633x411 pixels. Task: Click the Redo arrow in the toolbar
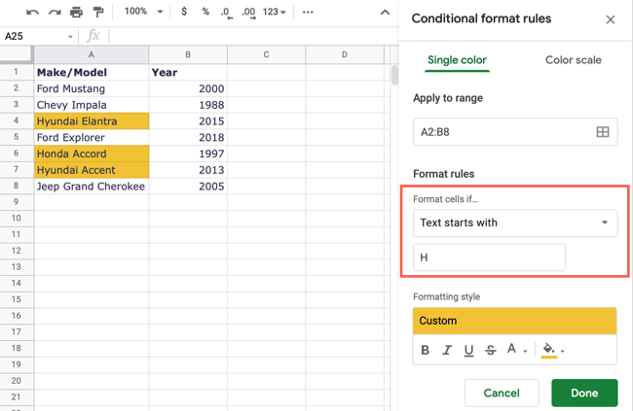click(x=55, y=13)
